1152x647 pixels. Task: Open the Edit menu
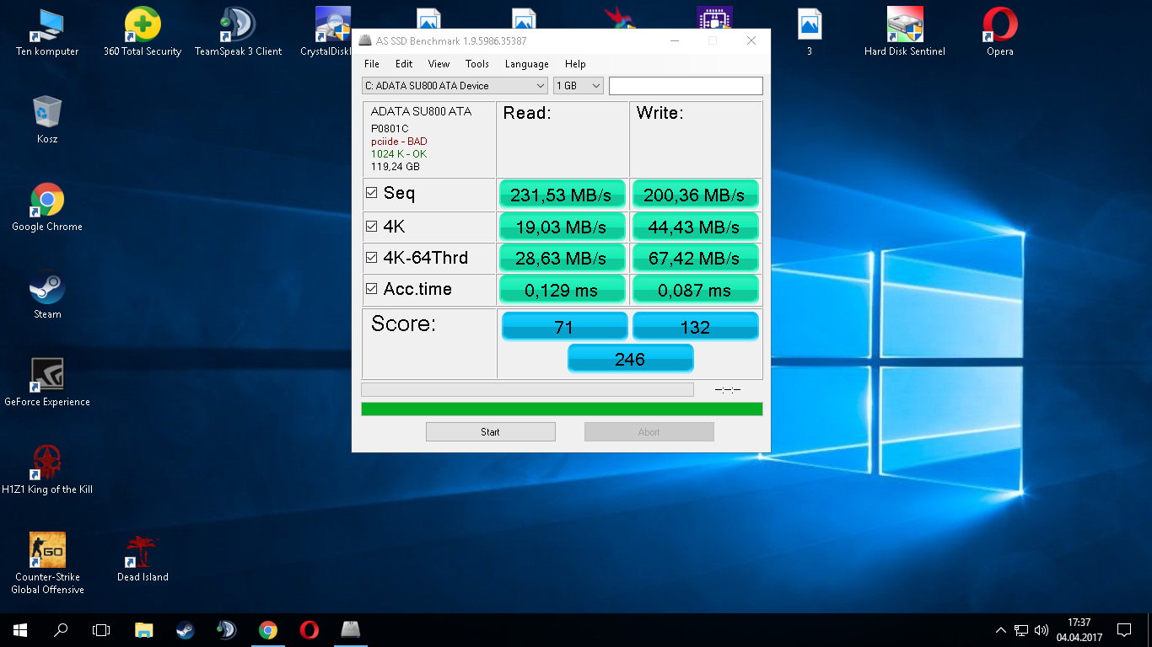[x=404, y=64]
